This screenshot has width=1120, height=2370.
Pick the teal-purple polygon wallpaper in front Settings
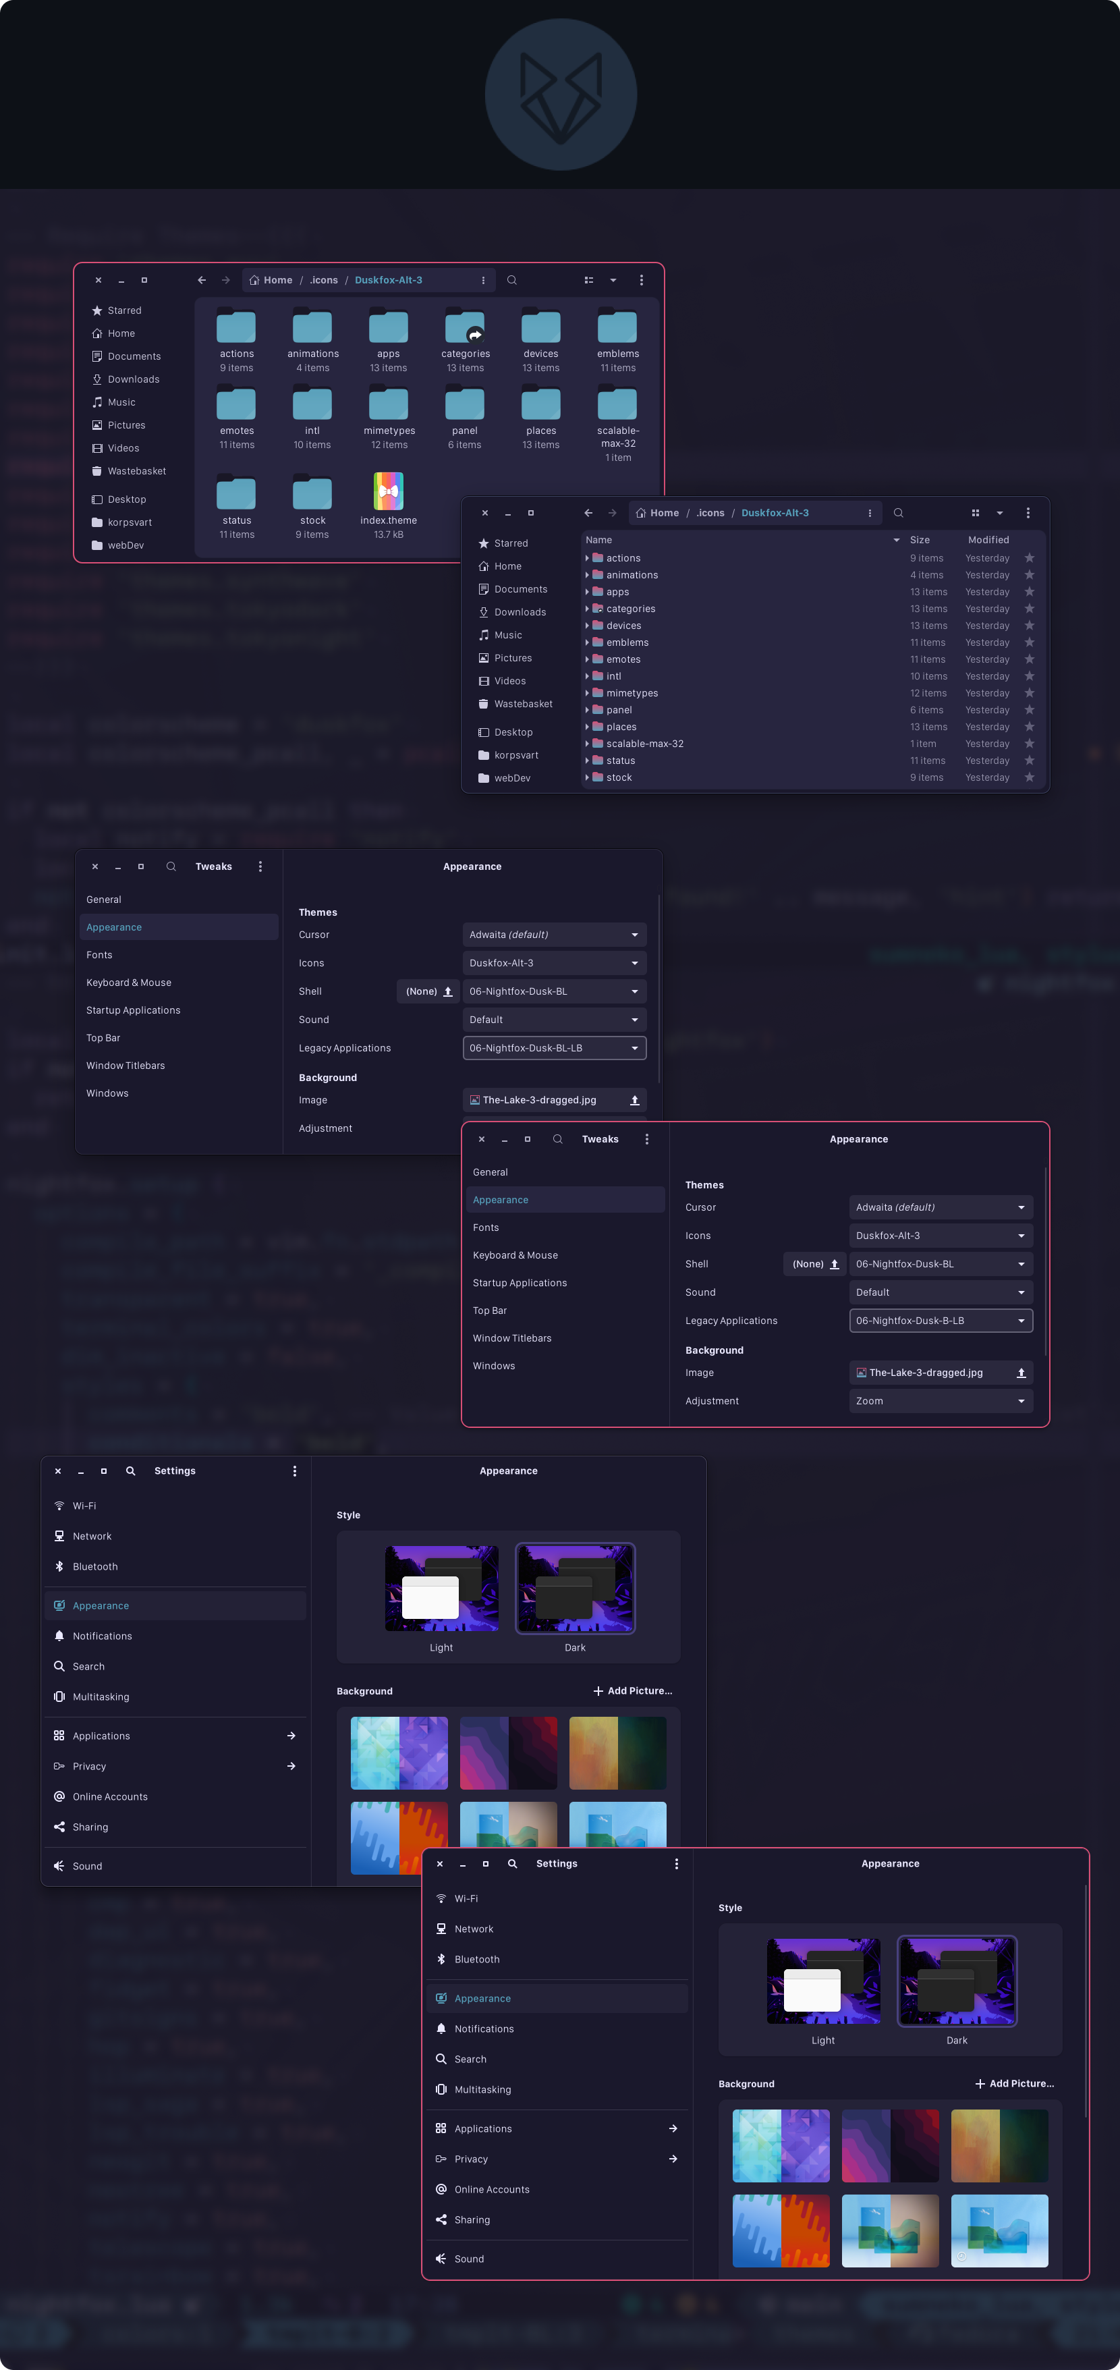pos(781,2147)
